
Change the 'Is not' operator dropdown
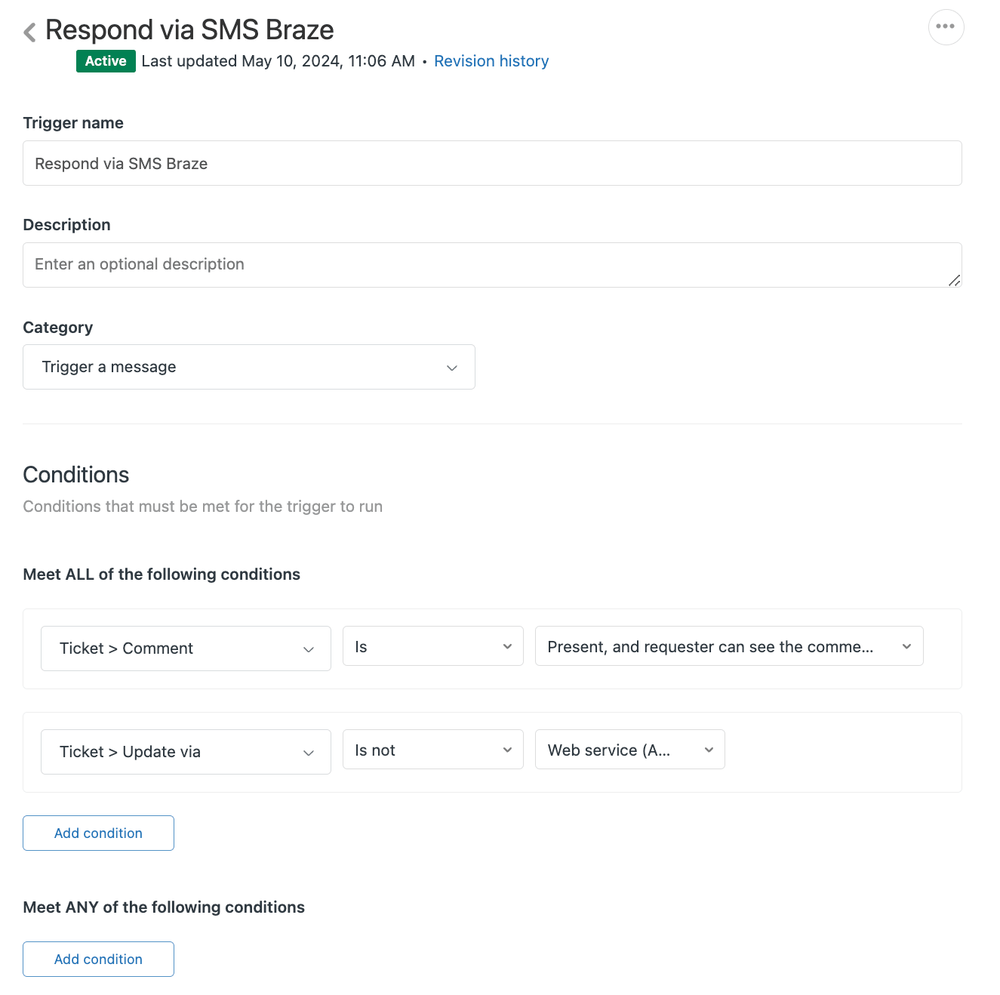pyautogui.click(x=432, y=750)
